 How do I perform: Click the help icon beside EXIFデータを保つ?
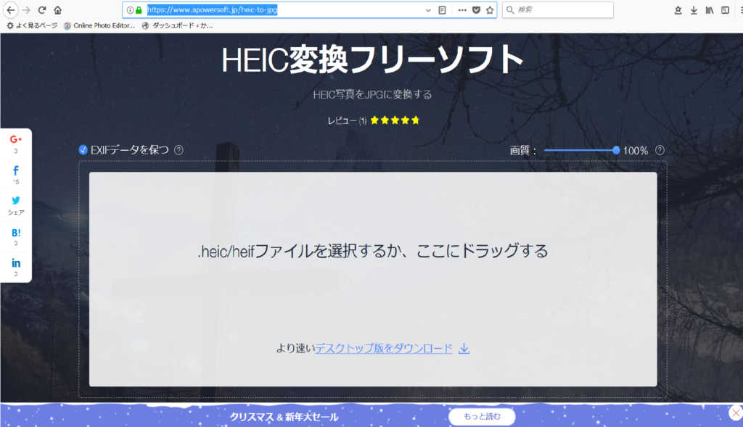[x=178, y=150]
